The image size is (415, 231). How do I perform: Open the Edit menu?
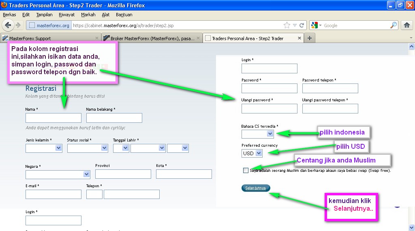(x=26, y=15)
